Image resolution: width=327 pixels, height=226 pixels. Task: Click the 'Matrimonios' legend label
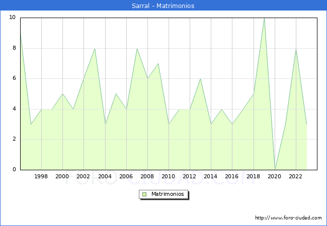168,194
